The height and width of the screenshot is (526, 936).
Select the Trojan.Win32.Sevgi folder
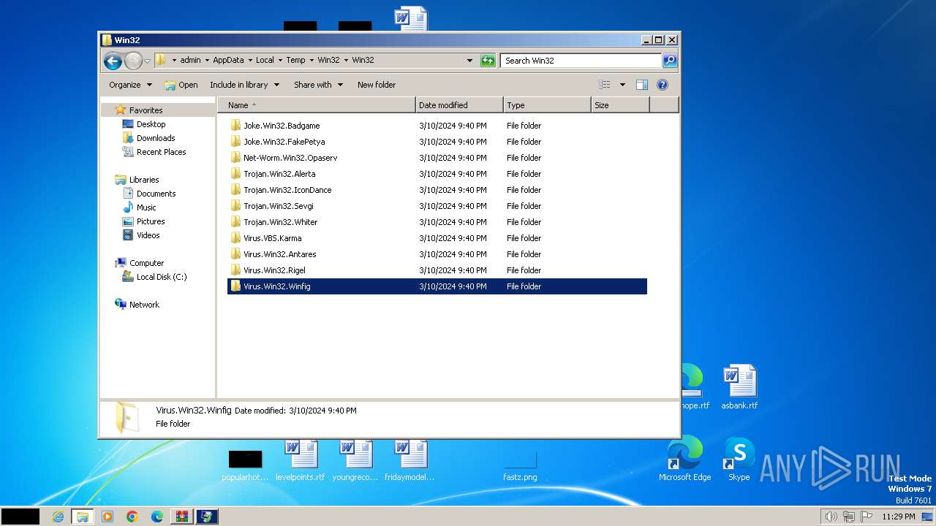pyautogui.click(x=437, y=206)
